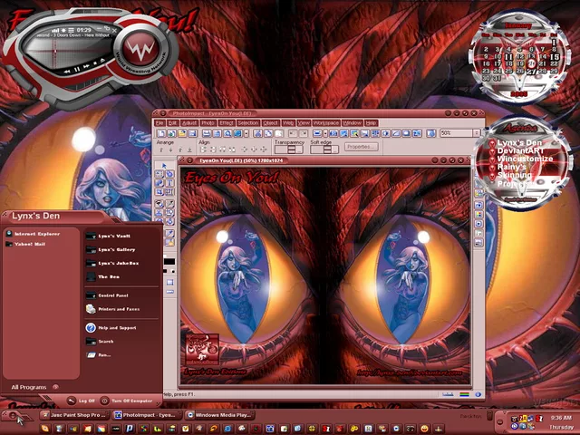
Task: Select the eyedropper tool in tool panel
Action: tap(169, 233)
